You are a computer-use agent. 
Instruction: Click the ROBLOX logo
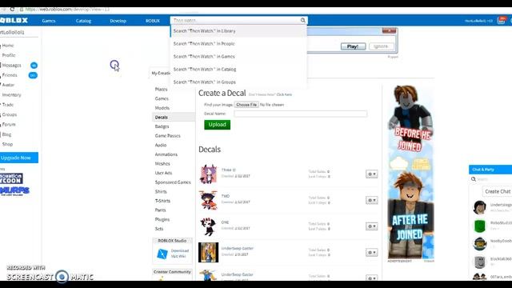coord(14,20)
